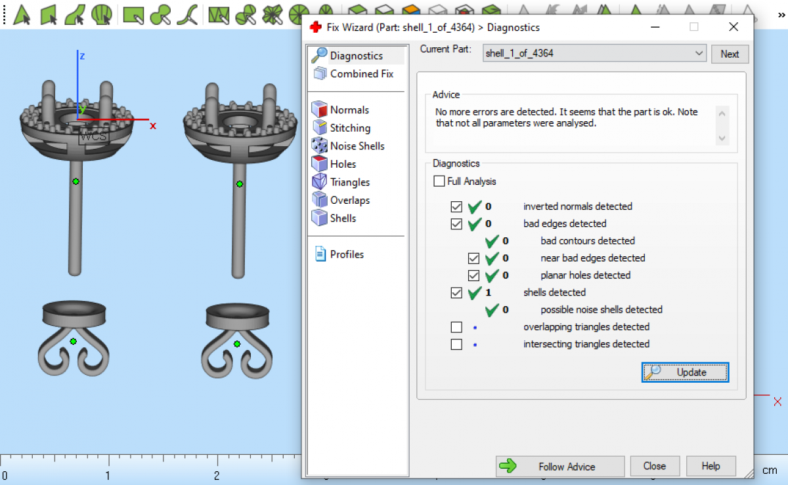Select Noise Shells in the sidebar
The width and height of the screenshot is (788, 485).
point(357,146)
